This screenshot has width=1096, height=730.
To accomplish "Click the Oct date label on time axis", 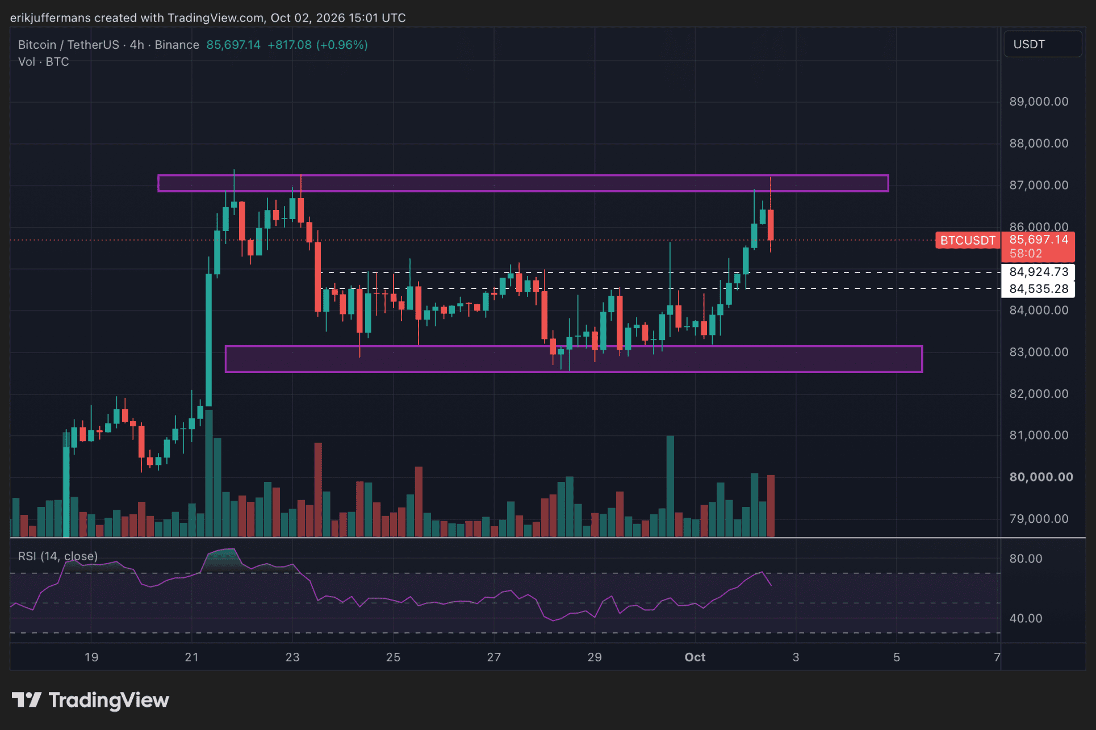I will tap(695, 657).
